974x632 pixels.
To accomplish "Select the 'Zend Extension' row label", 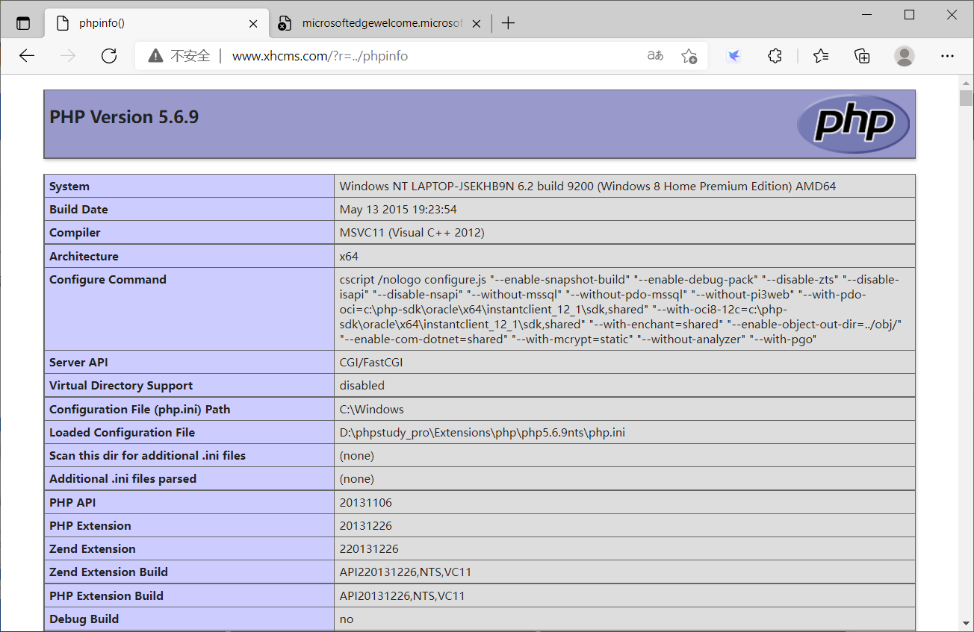I will pos(93,548).
